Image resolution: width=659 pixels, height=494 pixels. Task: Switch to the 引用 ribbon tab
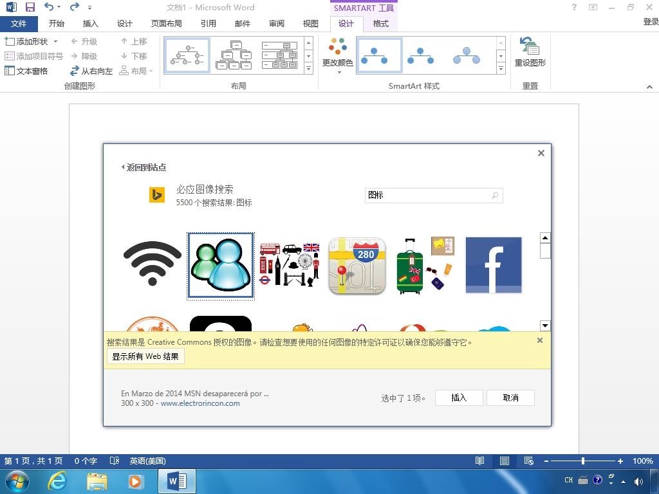coord(208,24)
